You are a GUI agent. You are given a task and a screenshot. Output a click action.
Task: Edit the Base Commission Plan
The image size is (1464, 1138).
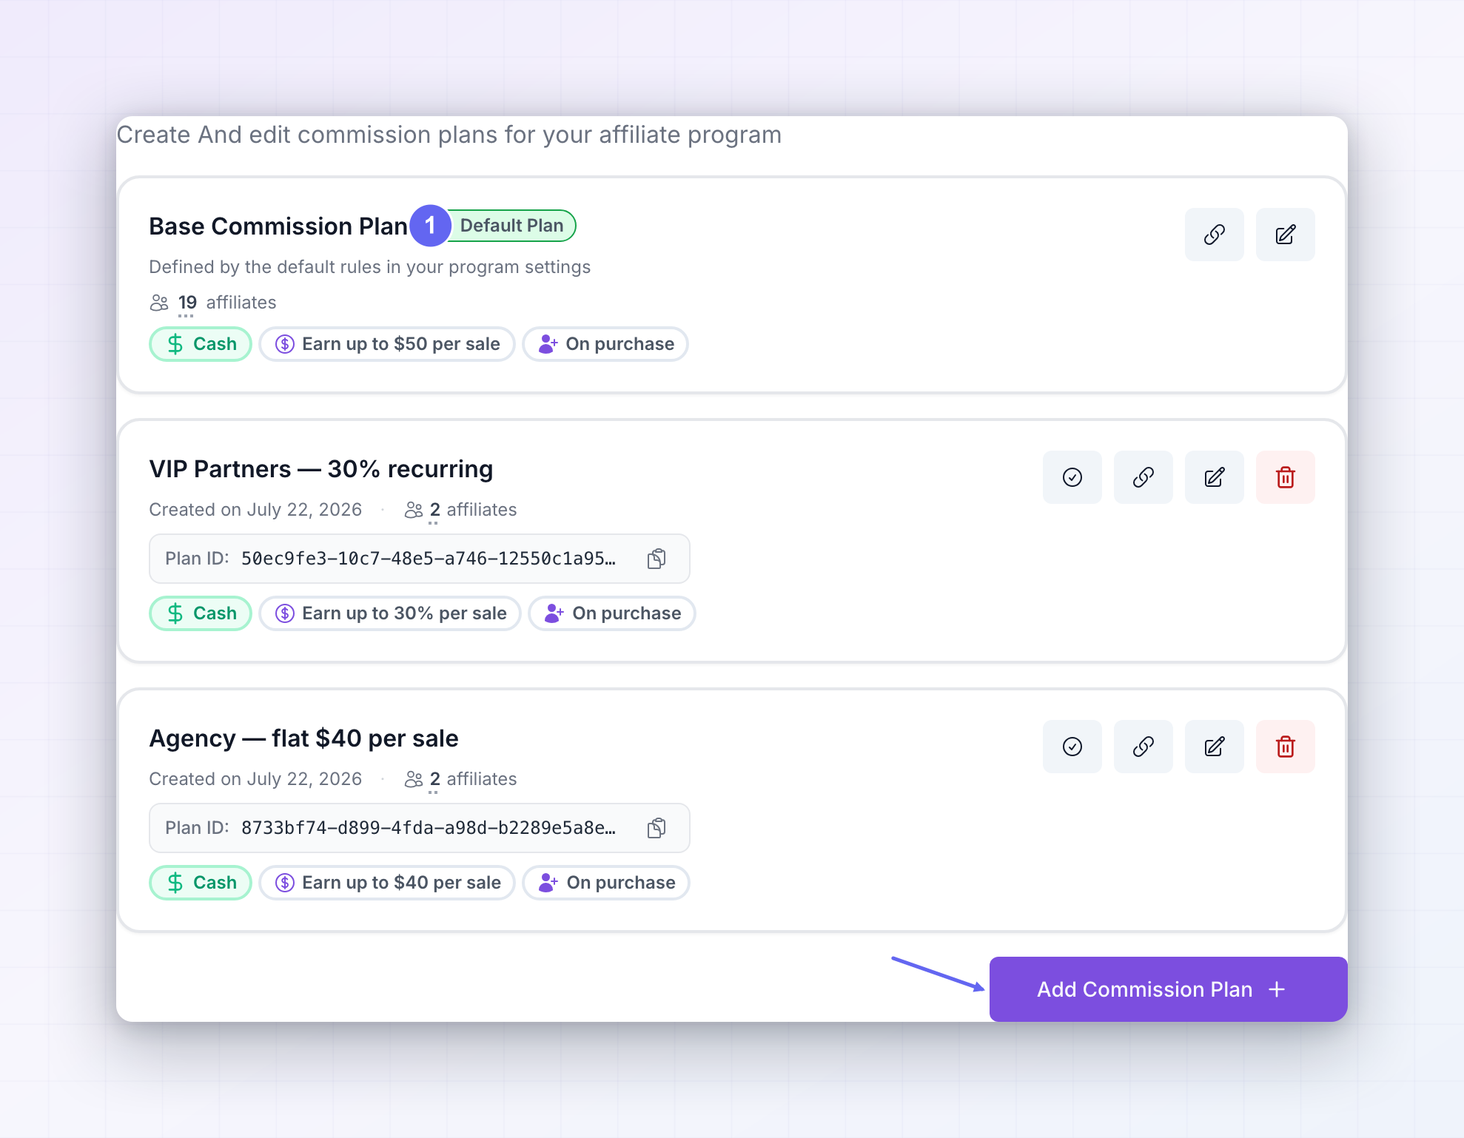point(1285,235)
